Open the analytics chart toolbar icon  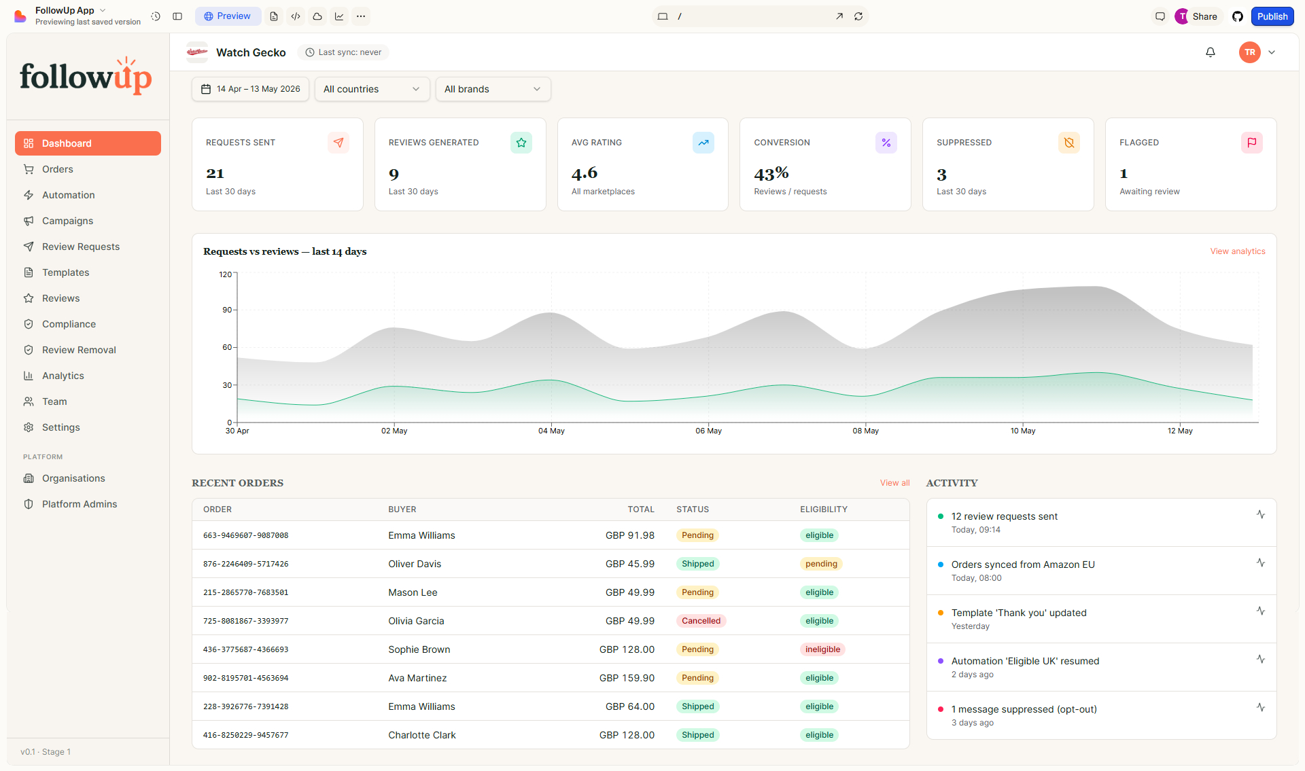[339, 16]
